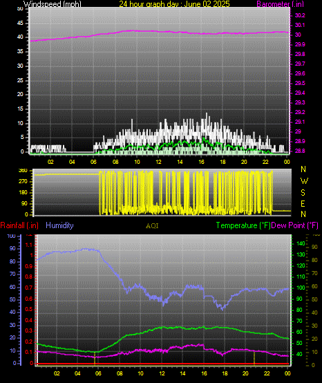322x383 pixels.
Task: Click the '90' dew point axis value
Action: (x=314, y=247)
